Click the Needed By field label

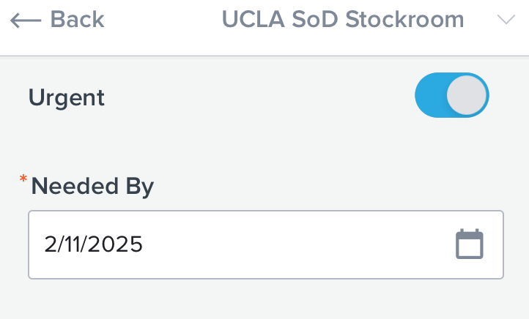click(92, 187)
